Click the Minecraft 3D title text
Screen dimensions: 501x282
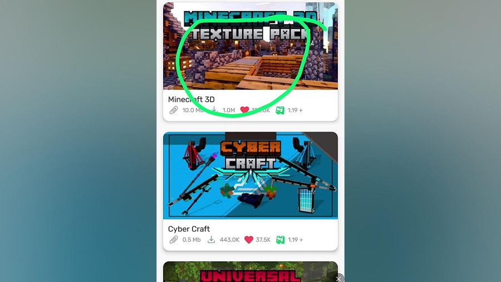191,99
